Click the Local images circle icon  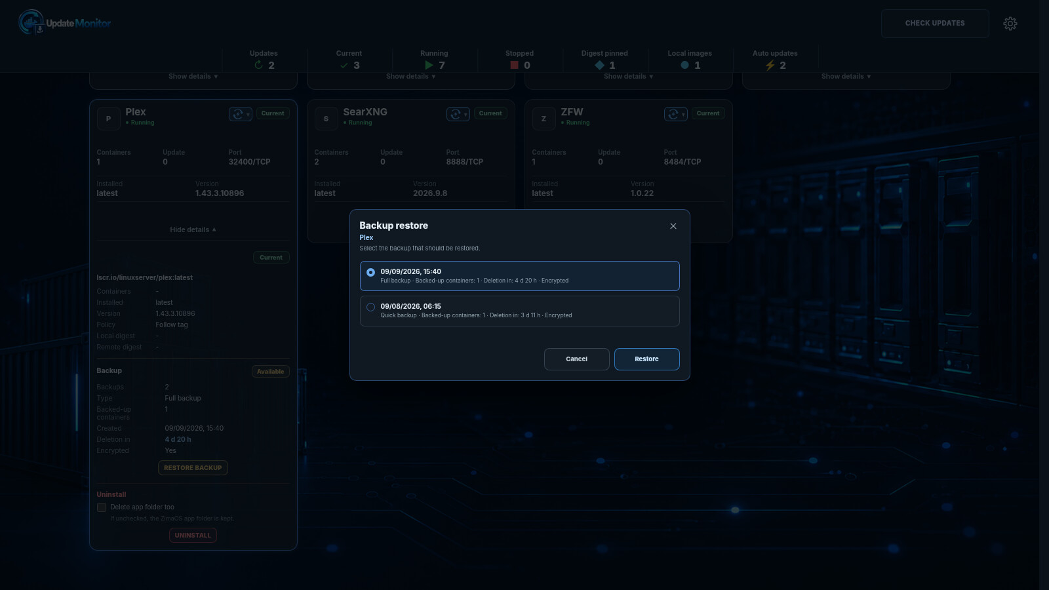[684, 65]
